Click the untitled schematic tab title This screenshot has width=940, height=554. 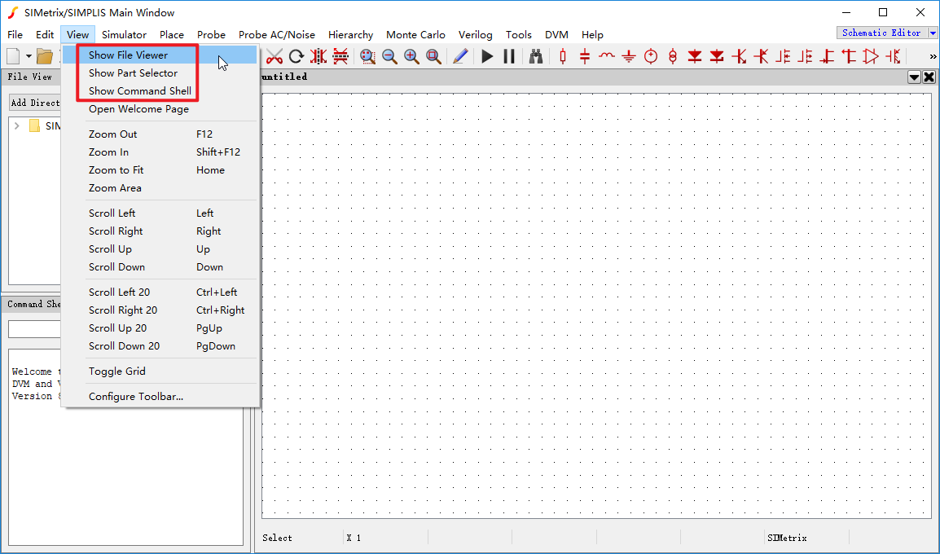285,77
